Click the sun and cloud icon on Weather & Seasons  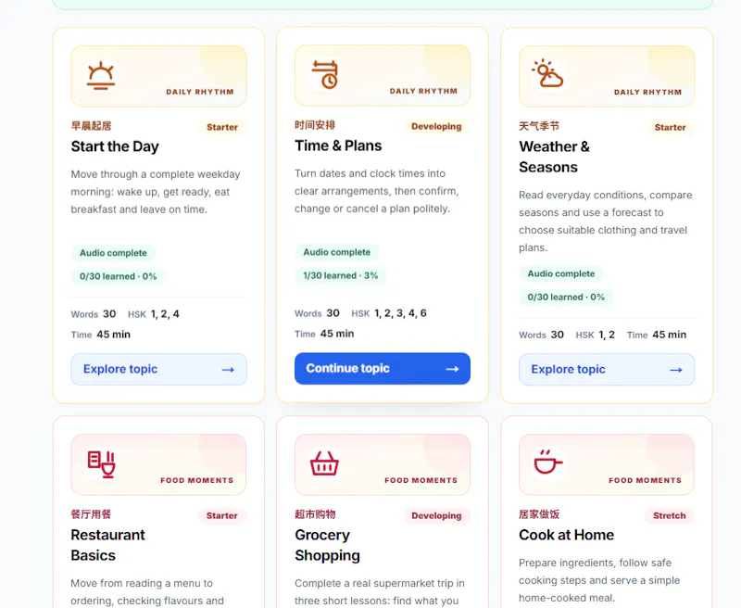tap(547, 74)
